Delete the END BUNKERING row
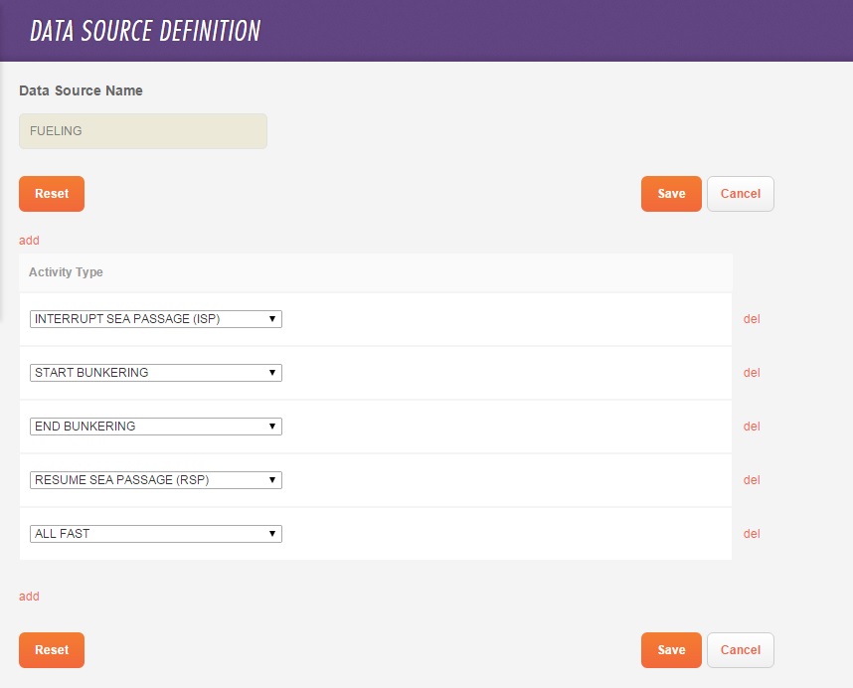The image size is (853, 688). coord(752,426)
